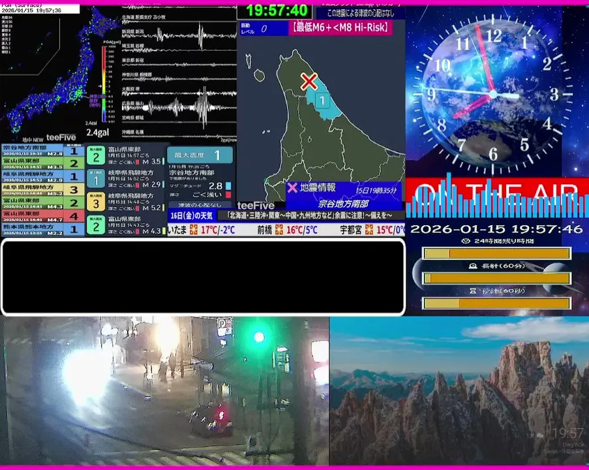Click the 19:57 time overlay on mountain feed
Viewport: 589px width, 470px height.
(x=568, y=433)
